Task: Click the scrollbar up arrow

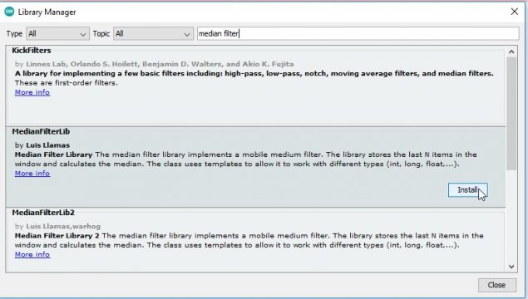Action: (511, 51)
